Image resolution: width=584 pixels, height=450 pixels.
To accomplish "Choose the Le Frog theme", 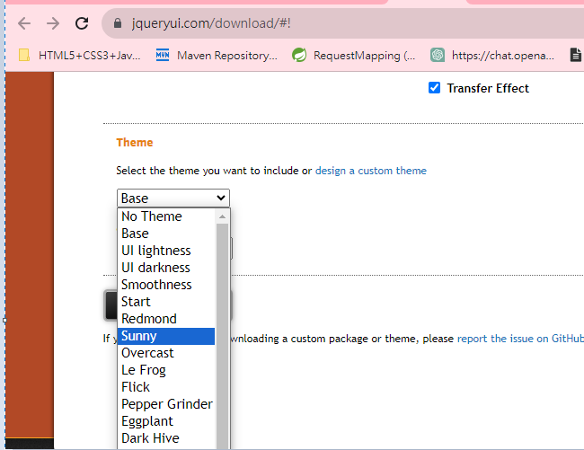I will coord(166,370).
